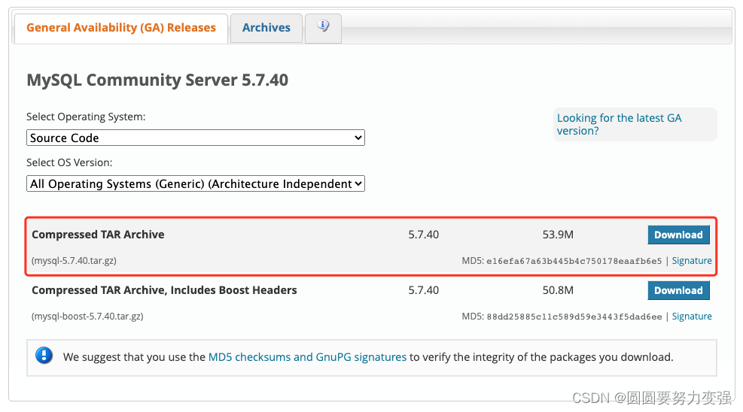This screenshot has height=412, width=743.
Task: Click the (mysql-boost-5.7.40.tar.gz) filename text
Action: 87,317
